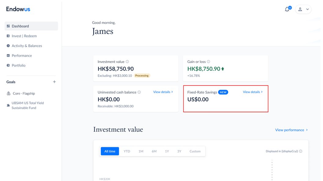Click info icon next to Uninvested cash balance
Image resolution: width=323 pixels, height=181 pixels.
coord(139,92)
